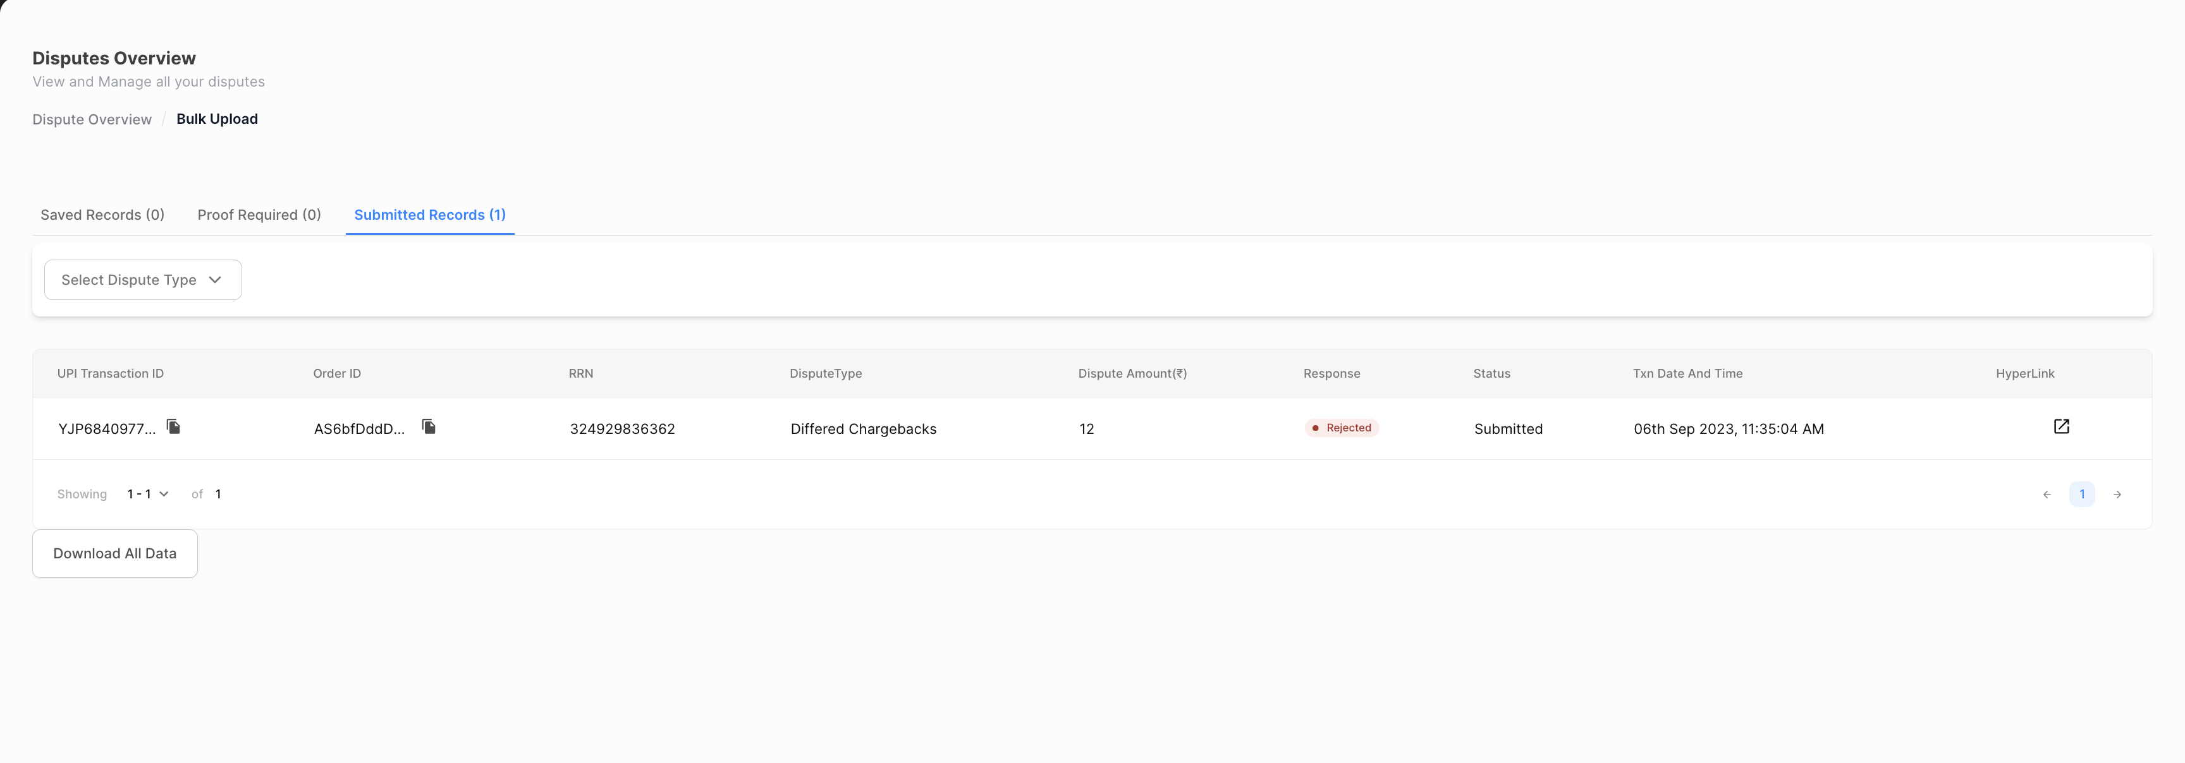The height and width of the screenshot is (763, 2185).
Task: Open Select Dispute Type dropdown
Action: coord(142,280)
